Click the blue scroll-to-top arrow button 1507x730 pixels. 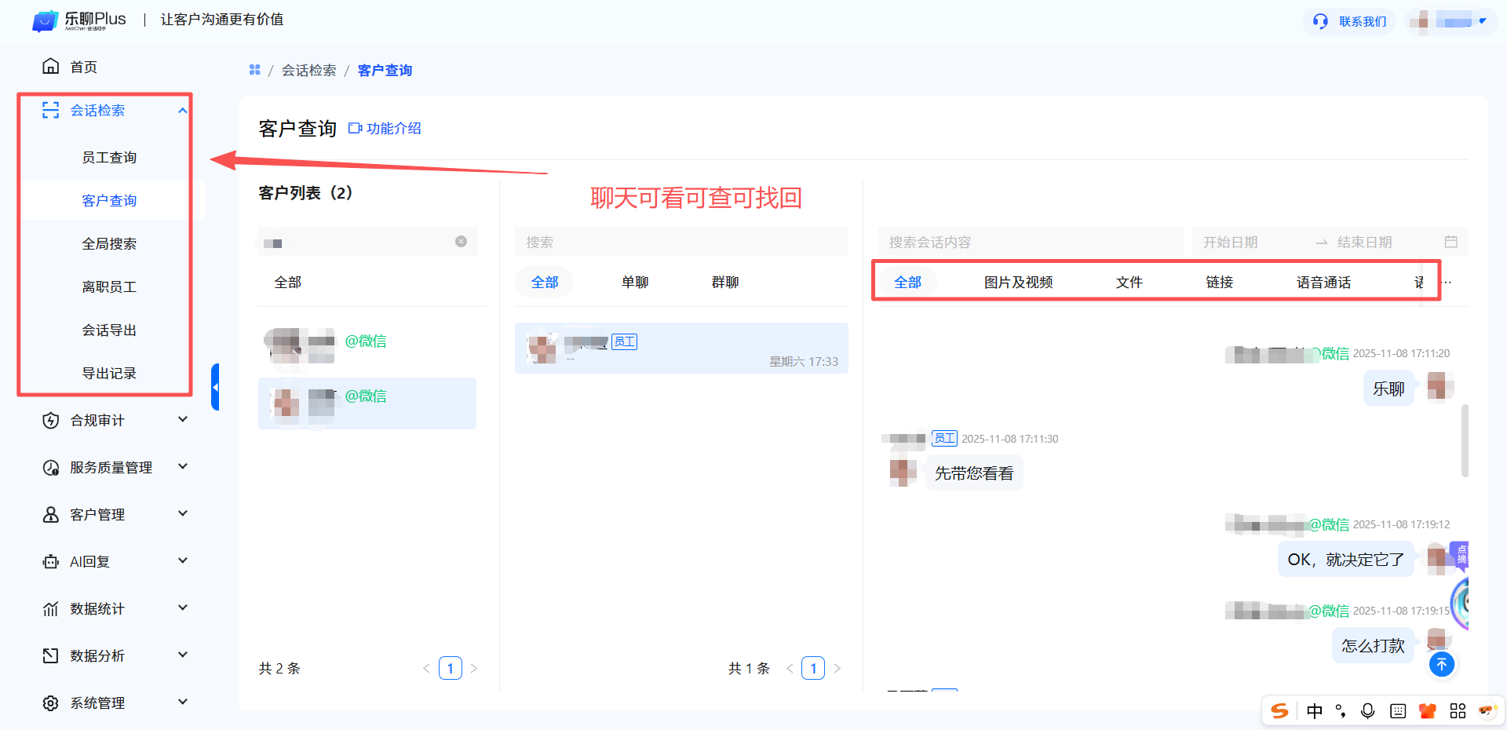point(1441,665)
